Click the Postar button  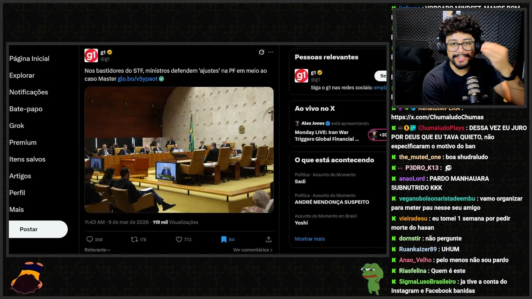click(38, 229)
